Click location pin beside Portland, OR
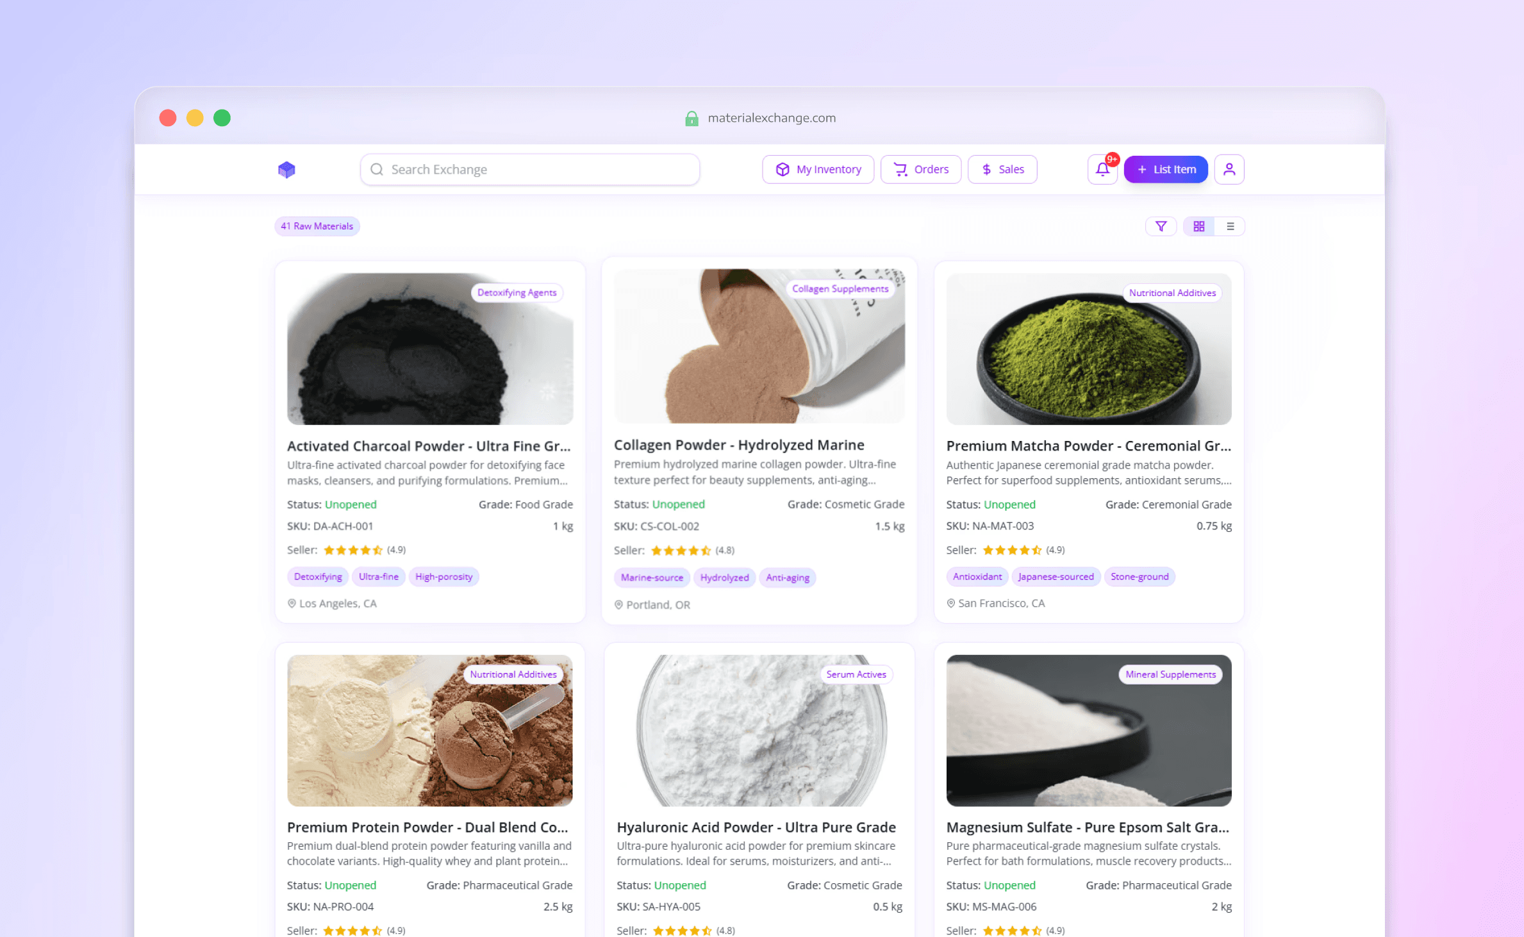The width and height of the screenshot is (1524, 937). coord(618,604)
